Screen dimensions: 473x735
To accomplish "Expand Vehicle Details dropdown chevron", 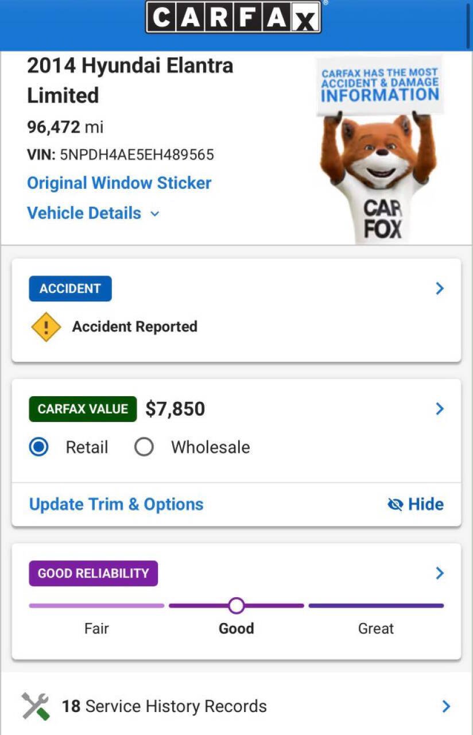I will point(154,214).
